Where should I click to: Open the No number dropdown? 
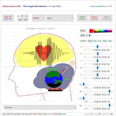point(24,16)
